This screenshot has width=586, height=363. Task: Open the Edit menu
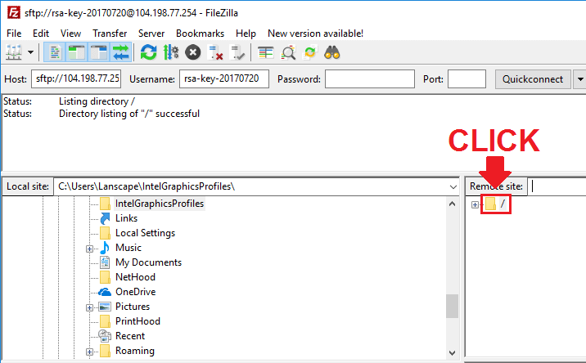click(x=41, y=34)
